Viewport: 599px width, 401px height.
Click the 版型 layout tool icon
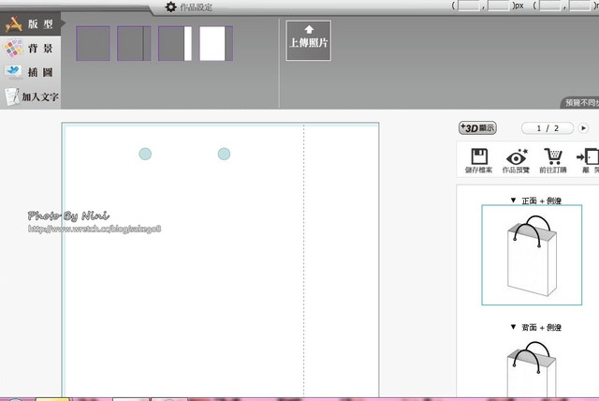point(14,24)
